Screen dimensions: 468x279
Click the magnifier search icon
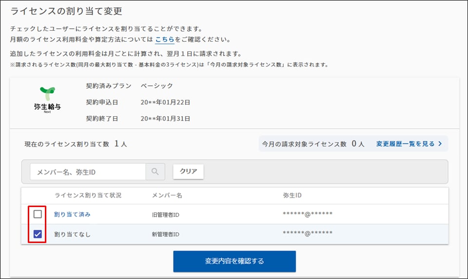point(156,172)
